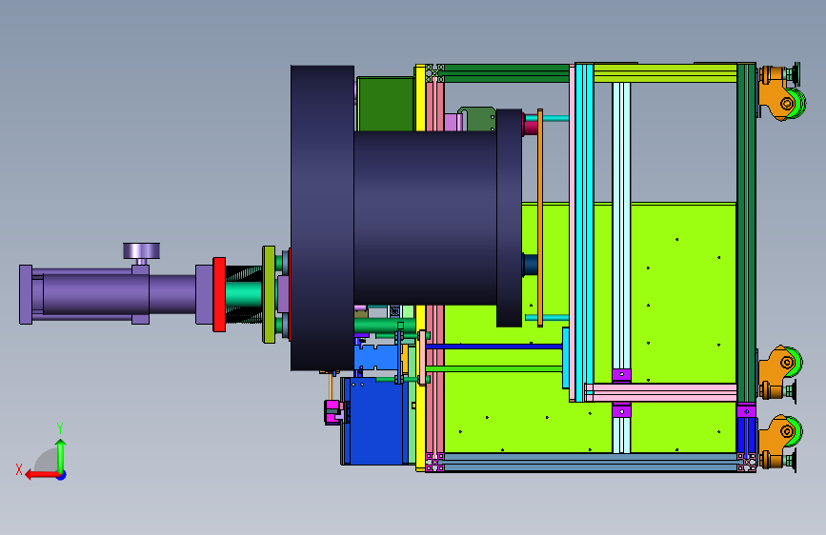
Task: Select the dark green box above the drum
Action: pyautogui.click(x=386, y=104)
